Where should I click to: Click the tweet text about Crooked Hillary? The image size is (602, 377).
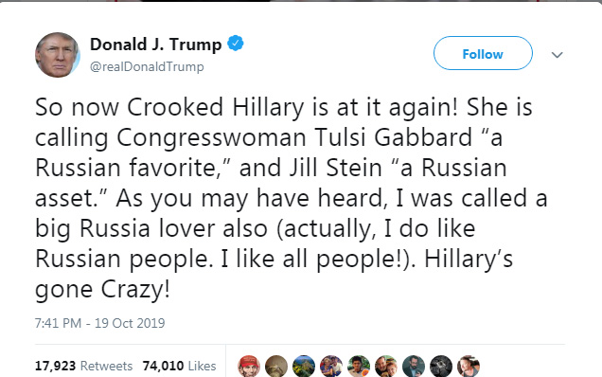291,198
